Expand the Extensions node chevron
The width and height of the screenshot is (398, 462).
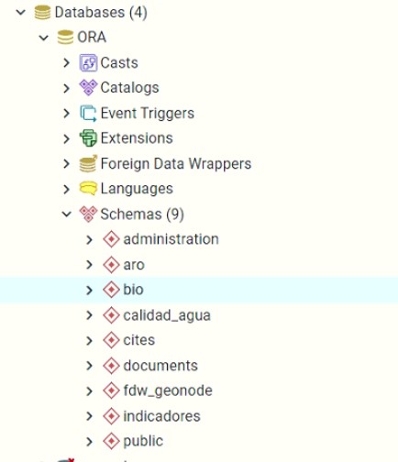(66, 139)
